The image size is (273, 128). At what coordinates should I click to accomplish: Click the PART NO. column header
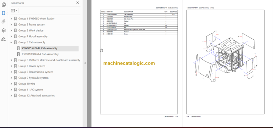(x=110, y=12)
